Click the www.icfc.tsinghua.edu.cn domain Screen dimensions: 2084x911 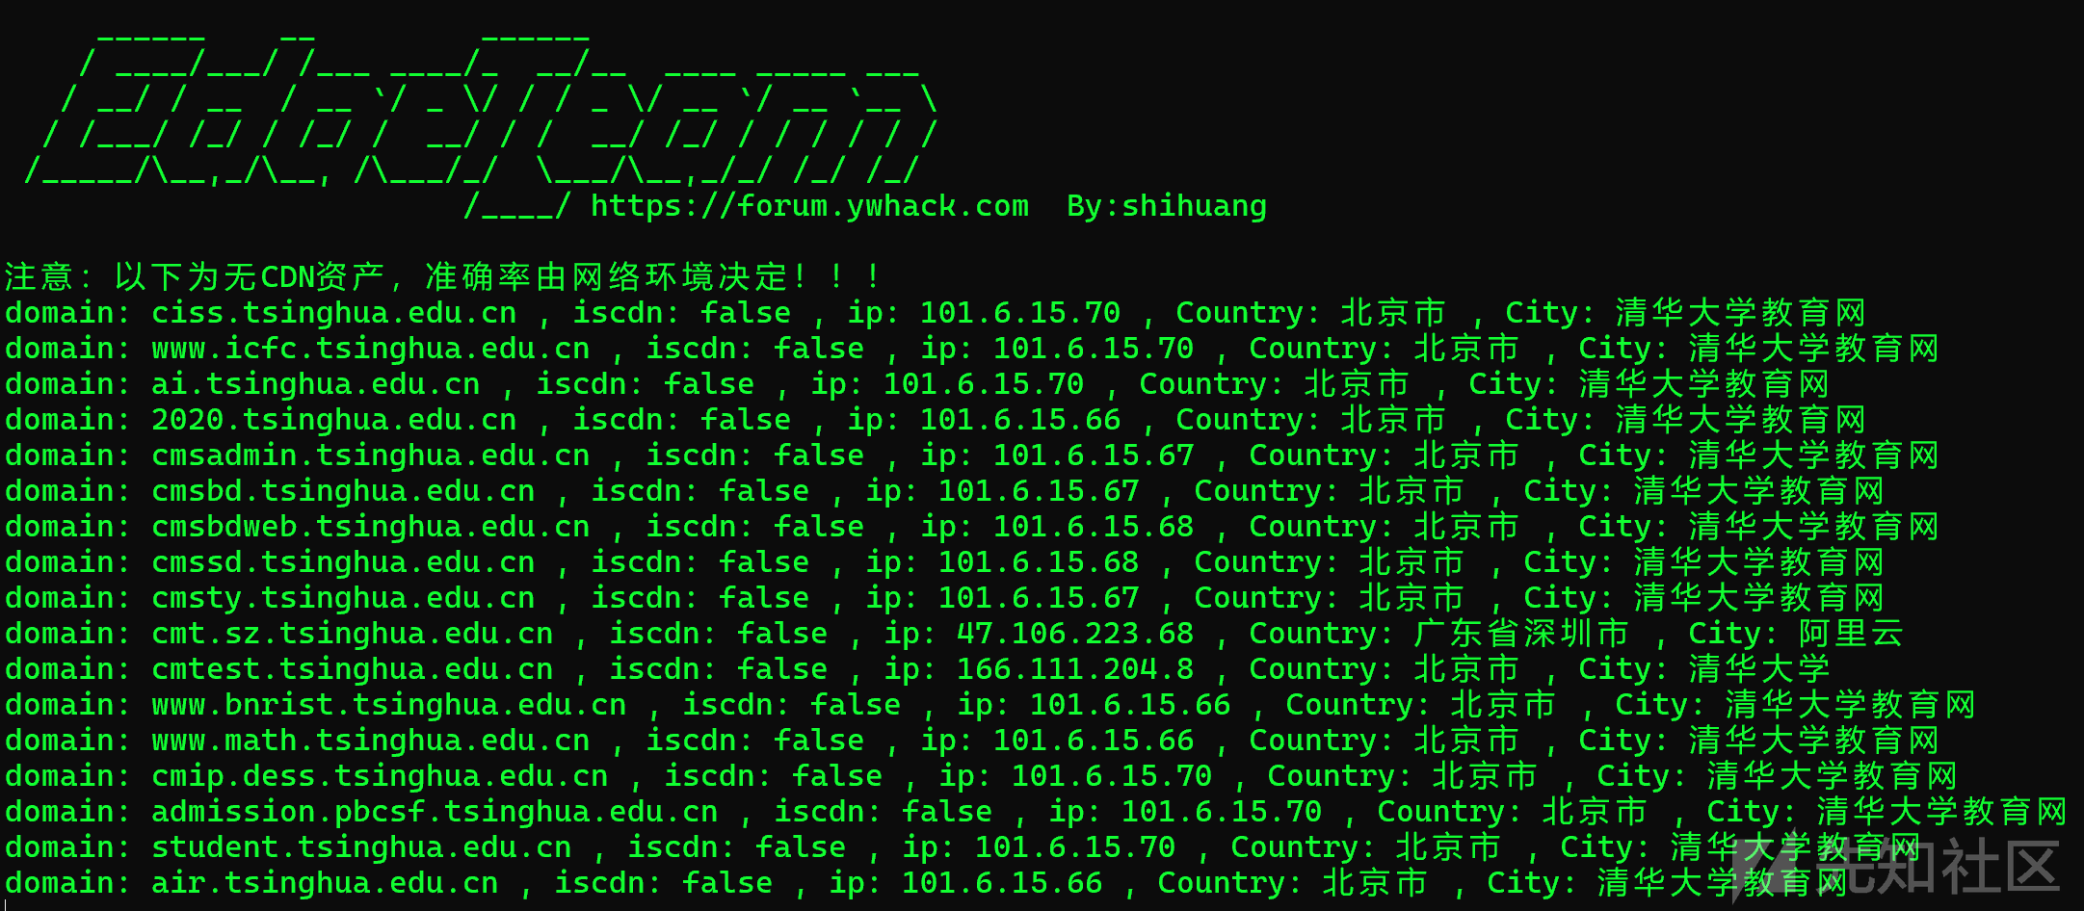(x=371, y=349)
